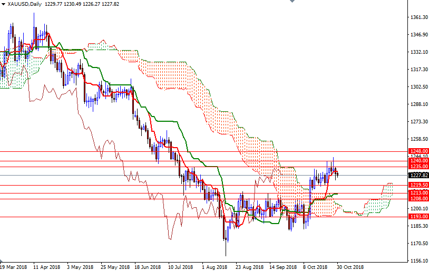The image size is (429, 271).
Task: Select the 1193.00 bottom red level label
Action: [x=418, y=217]
